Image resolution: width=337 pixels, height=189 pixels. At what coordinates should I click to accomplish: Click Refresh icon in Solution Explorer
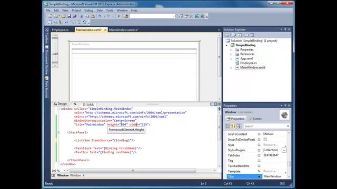click(240, 35)
